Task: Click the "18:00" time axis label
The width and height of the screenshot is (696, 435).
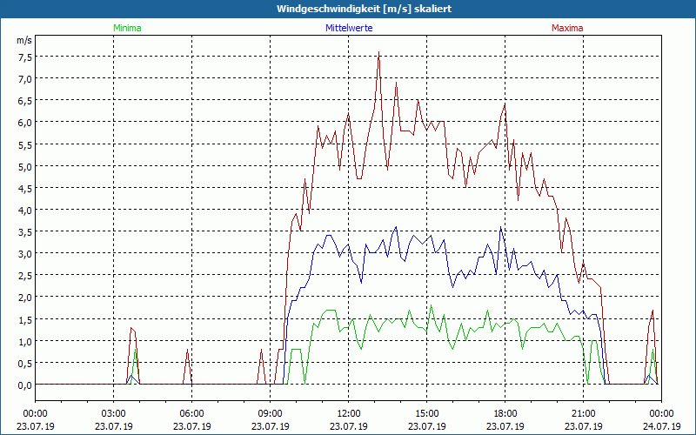Action: coord(505,414)
